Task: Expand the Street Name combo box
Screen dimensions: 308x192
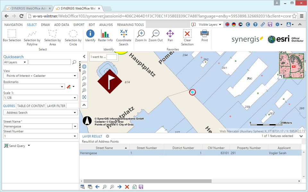Action: [x=75, y=126]
